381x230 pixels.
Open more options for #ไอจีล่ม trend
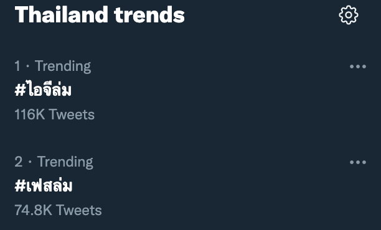358,67
